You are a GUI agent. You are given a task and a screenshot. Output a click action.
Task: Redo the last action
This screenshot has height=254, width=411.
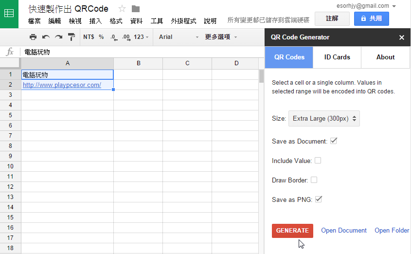click(x=58, y=37)
